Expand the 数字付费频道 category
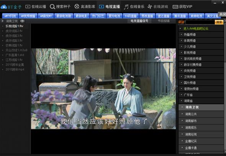Screen dimensions: 226x156 coord(201,65)
